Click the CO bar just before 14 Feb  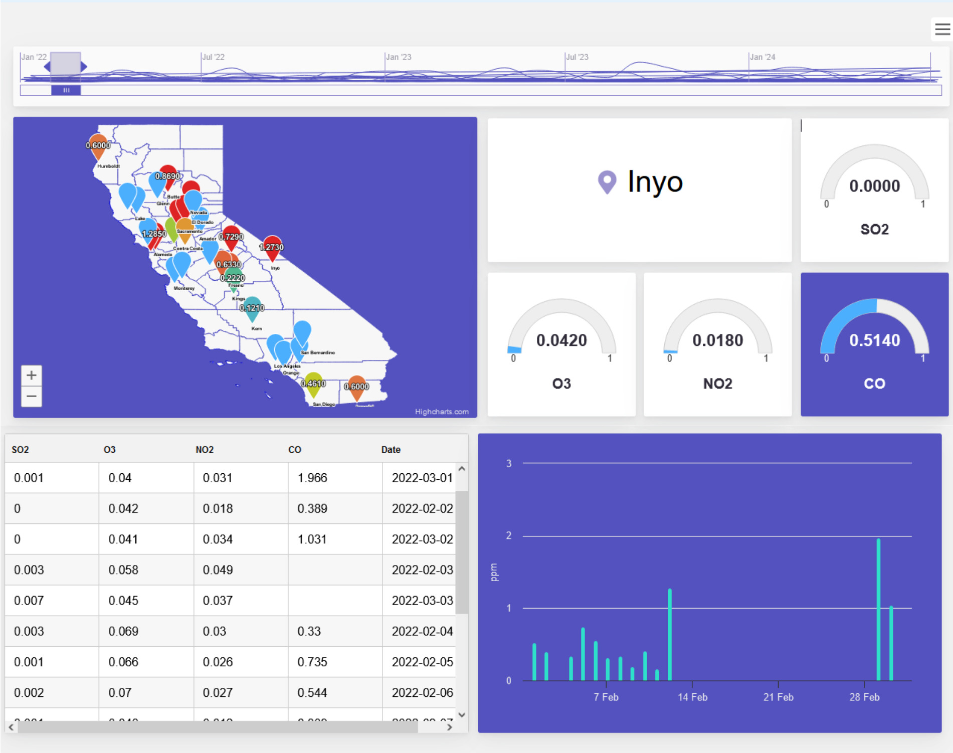(x=670, y=635)
